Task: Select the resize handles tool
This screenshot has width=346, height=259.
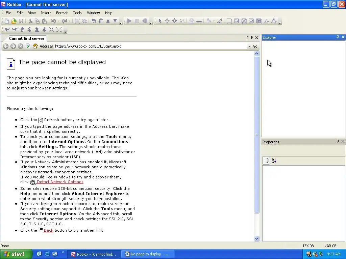Action: tap(175, 21)
